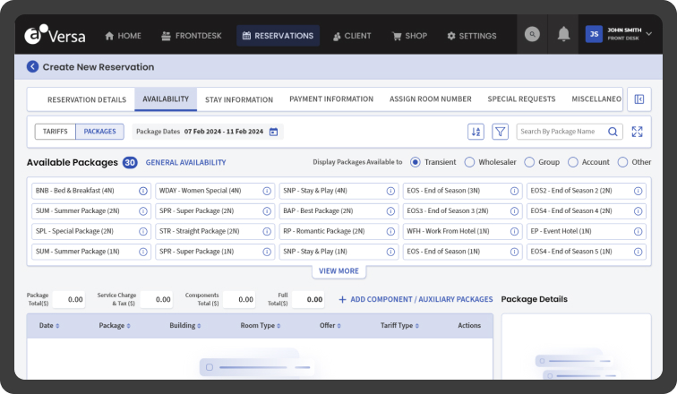The image size is (677, 394).
Task: Open the search icon in top bar
Action: click(532, 35)
